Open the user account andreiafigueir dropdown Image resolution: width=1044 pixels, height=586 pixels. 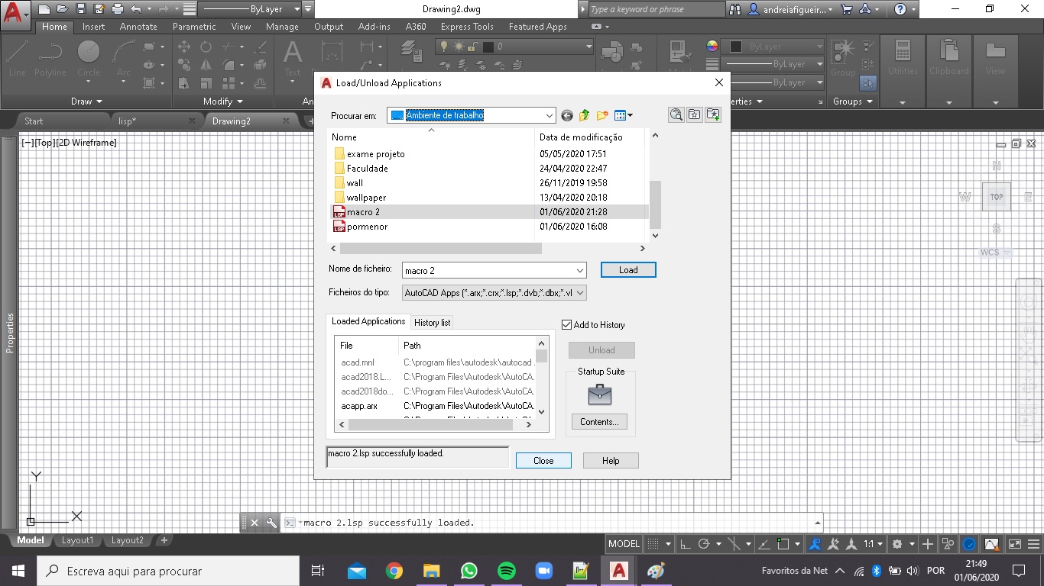(789, 9)
